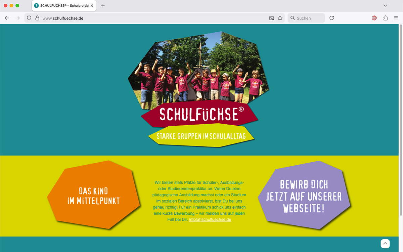Click the orange Das Kind im Mittelpunkt shape

click(93, 195)
